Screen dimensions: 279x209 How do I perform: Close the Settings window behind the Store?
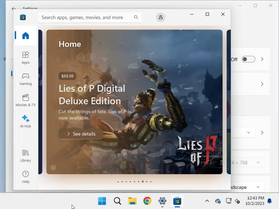(271, 5)
